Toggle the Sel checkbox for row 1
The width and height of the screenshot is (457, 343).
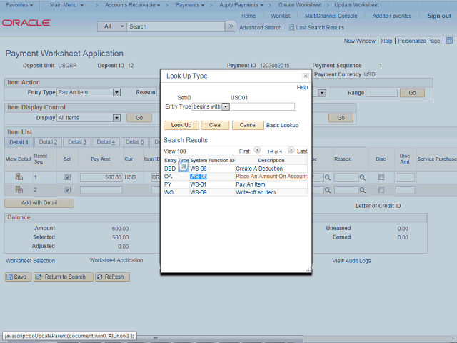click(67, 177)
